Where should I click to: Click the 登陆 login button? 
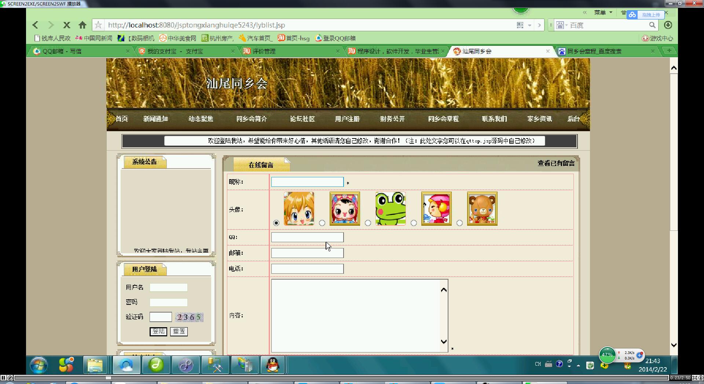(x=158, y=331)
